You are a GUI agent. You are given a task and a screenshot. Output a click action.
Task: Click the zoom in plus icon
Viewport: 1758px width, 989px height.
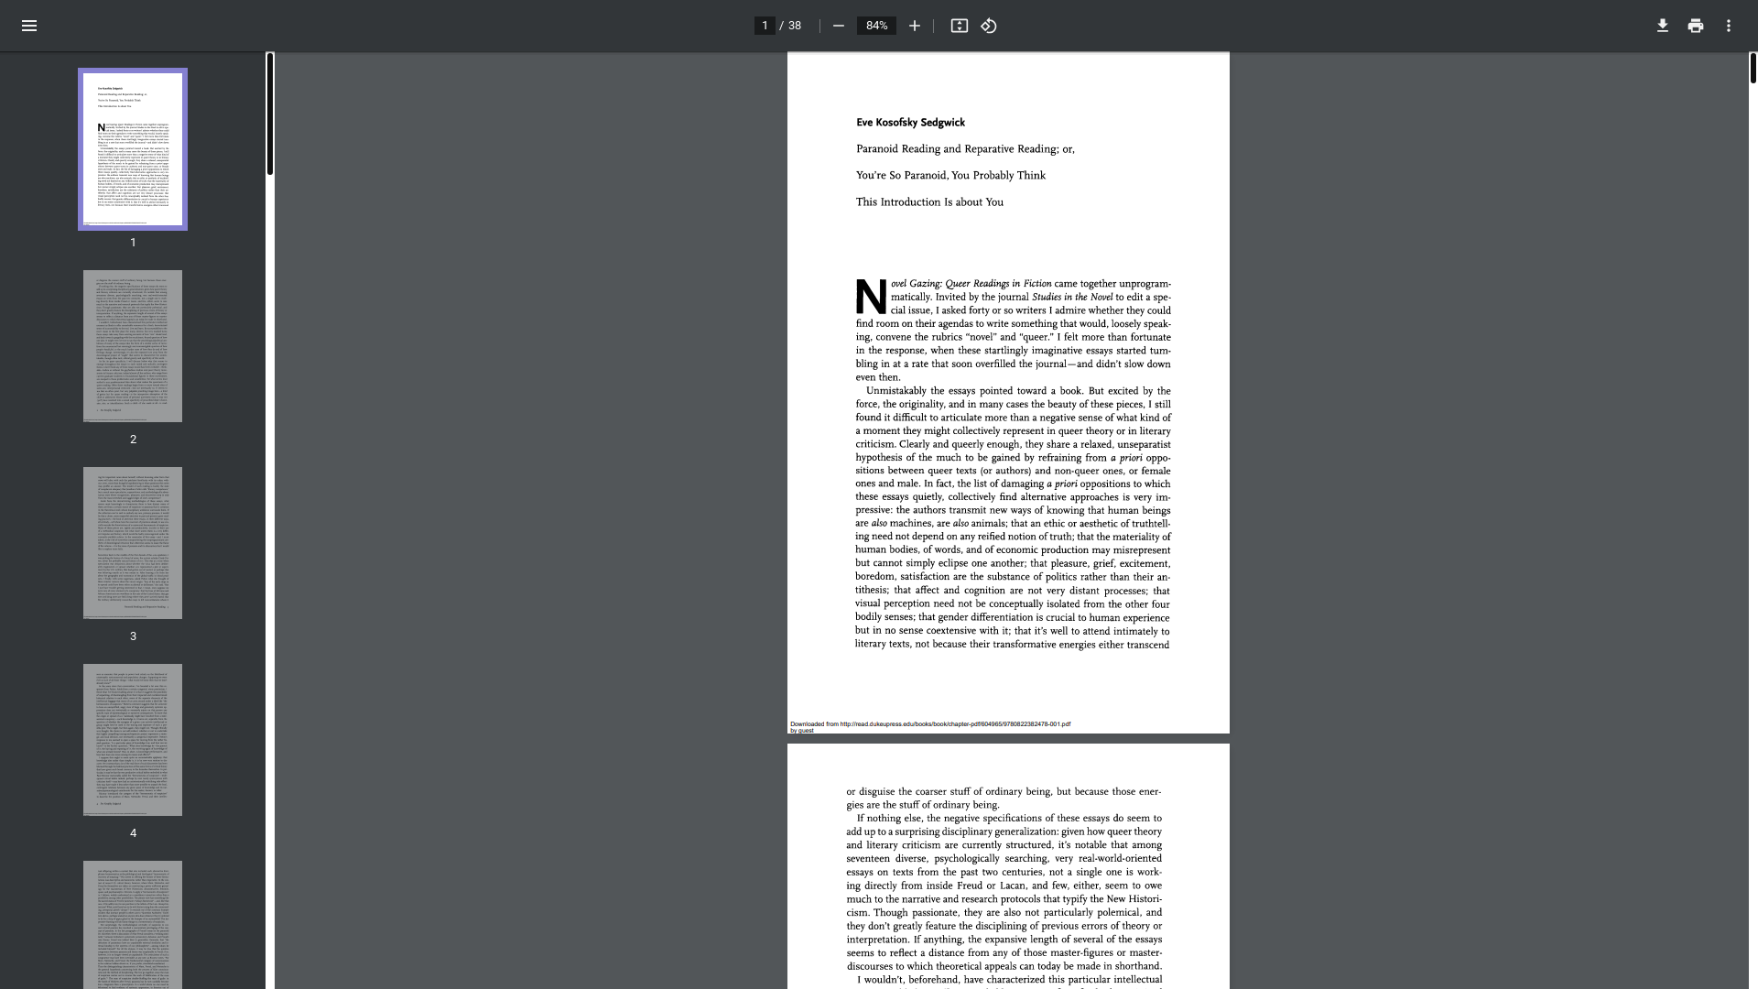point(914,26)
